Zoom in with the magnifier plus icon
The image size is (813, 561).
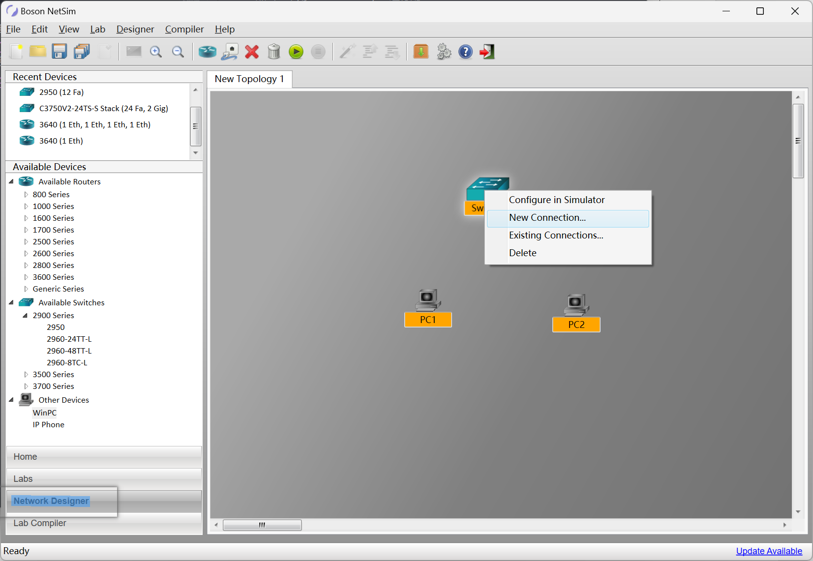156,52
